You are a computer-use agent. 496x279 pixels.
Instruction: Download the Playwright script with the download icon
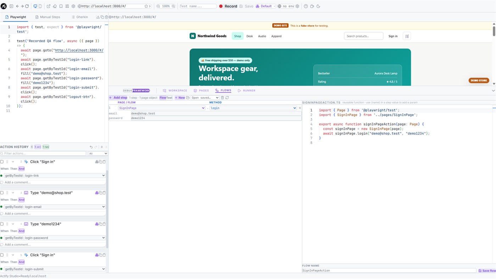coord(98,17)
